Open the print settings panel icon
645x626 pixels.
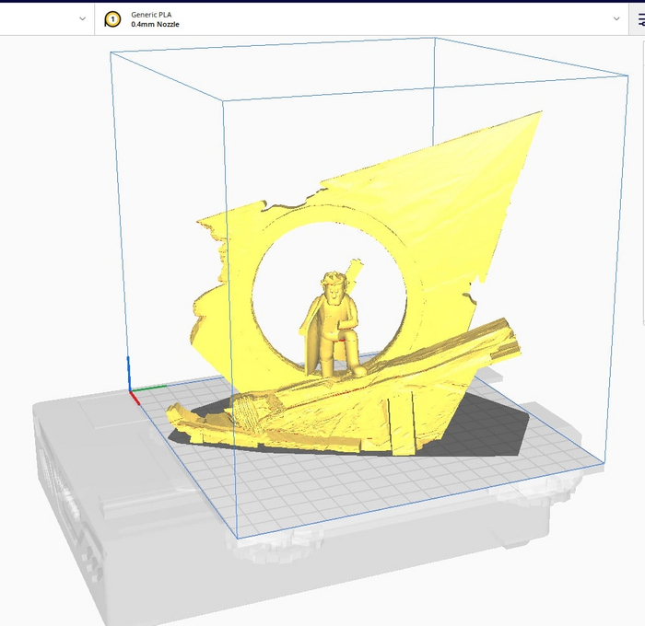640,19
